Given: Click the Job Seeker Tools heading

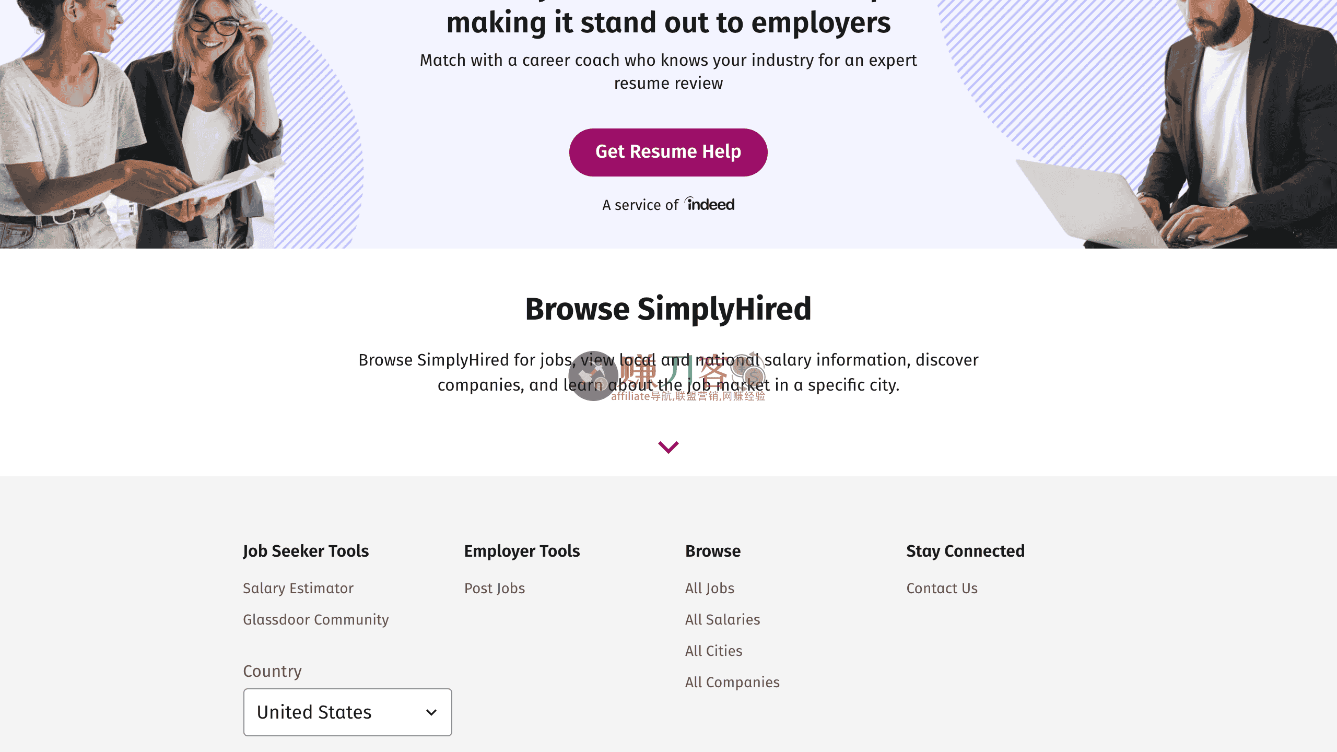Looking at the screenshot, I should [306, 550].
